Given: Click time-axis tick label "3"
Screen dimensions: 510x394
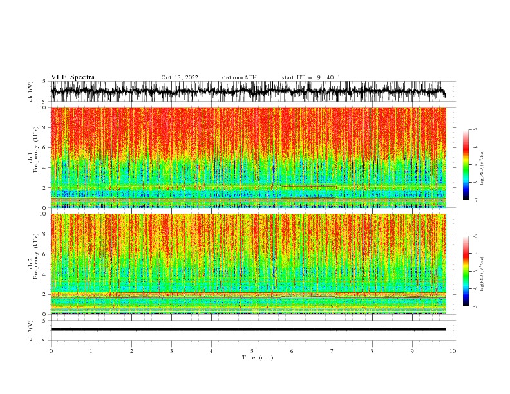Looking at the screenshot, I should (171, 351).
